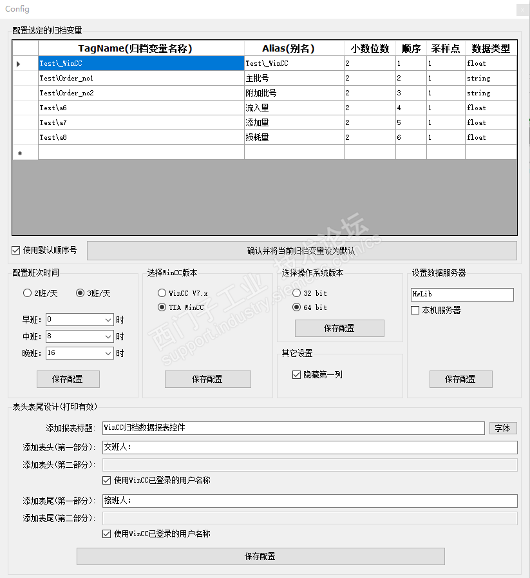Click the 添加表尾(第一部分) field 接班人
Image resolution: width=530 pixels, height=578 pixels.
(310, 501)
